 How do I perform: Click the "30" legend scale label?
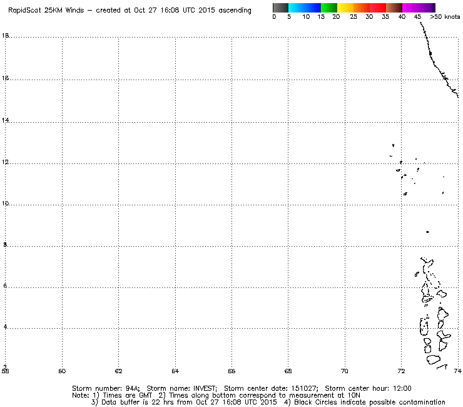(x=369, y=17)
